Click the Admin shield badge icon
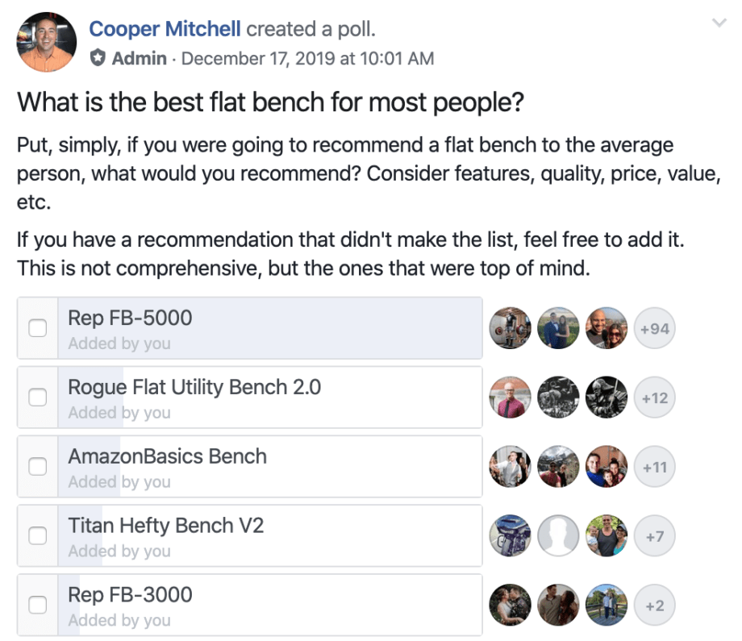Screen dimensions: 742x641 (98, 58)
